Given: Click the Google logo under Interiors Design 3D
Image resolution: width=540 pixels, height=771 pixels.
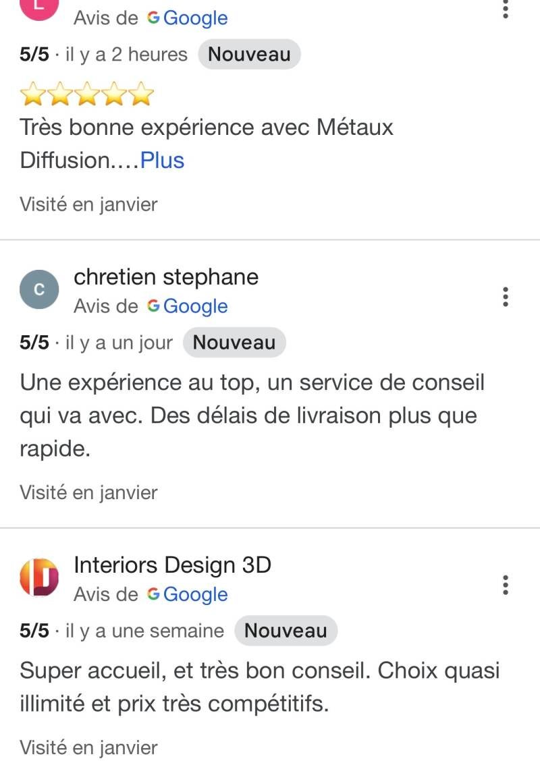Looking at the screenshot, I should [x=153, y=594].
